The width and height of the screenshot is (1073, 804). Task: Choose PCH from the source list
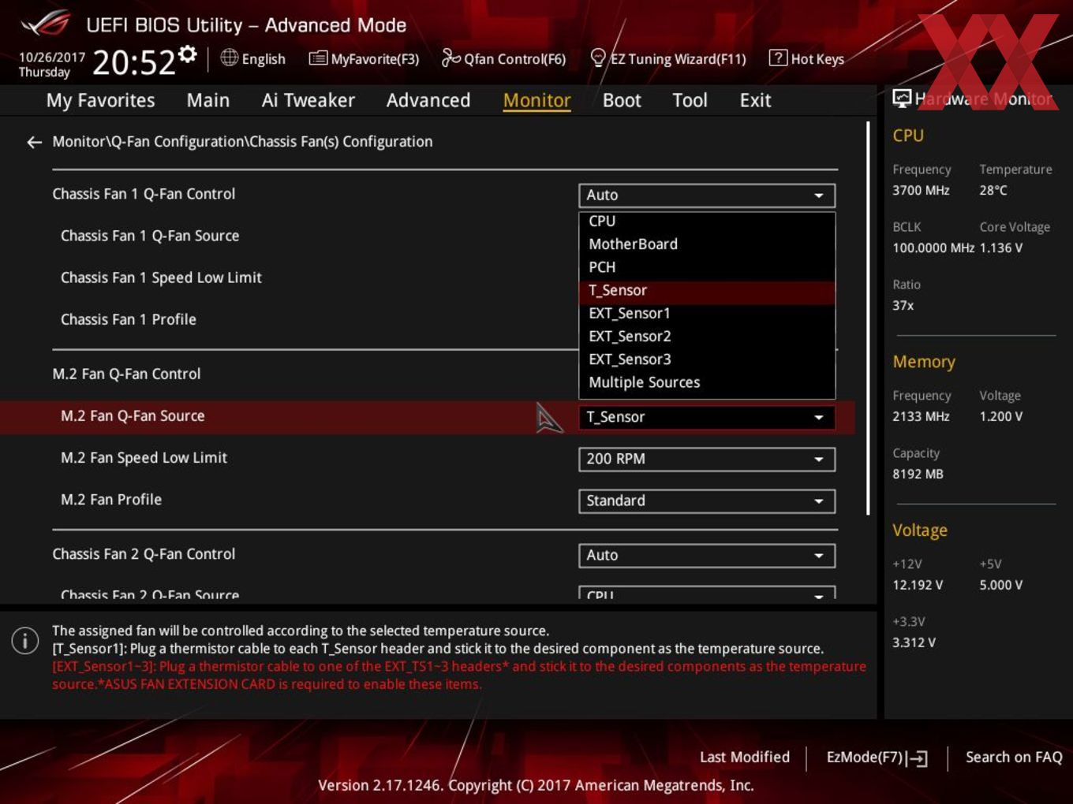(707, 267)
